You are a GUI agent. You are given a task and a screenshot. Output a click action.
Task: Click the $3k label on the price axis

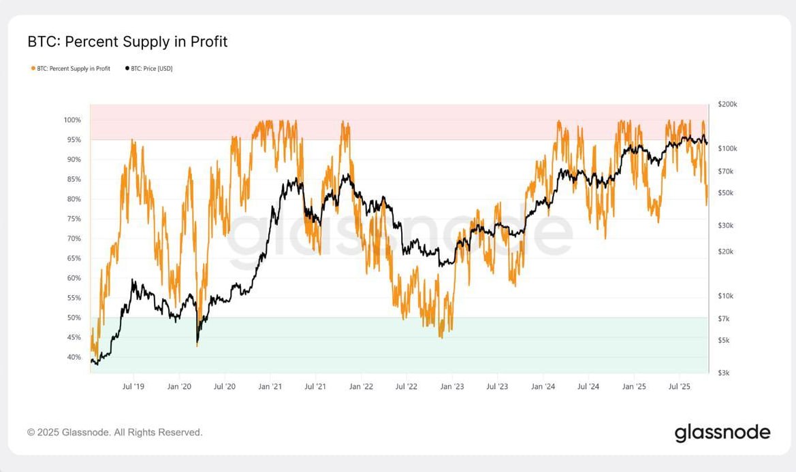tap(724, 373)
